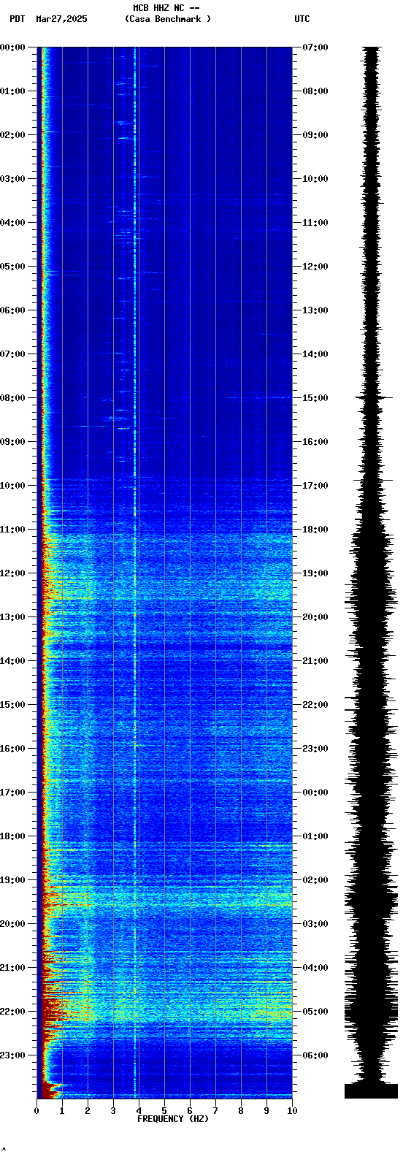Click the '12:00' label on PDT axis
Viewport: 403px width, 1157px height.
(12, 573)
